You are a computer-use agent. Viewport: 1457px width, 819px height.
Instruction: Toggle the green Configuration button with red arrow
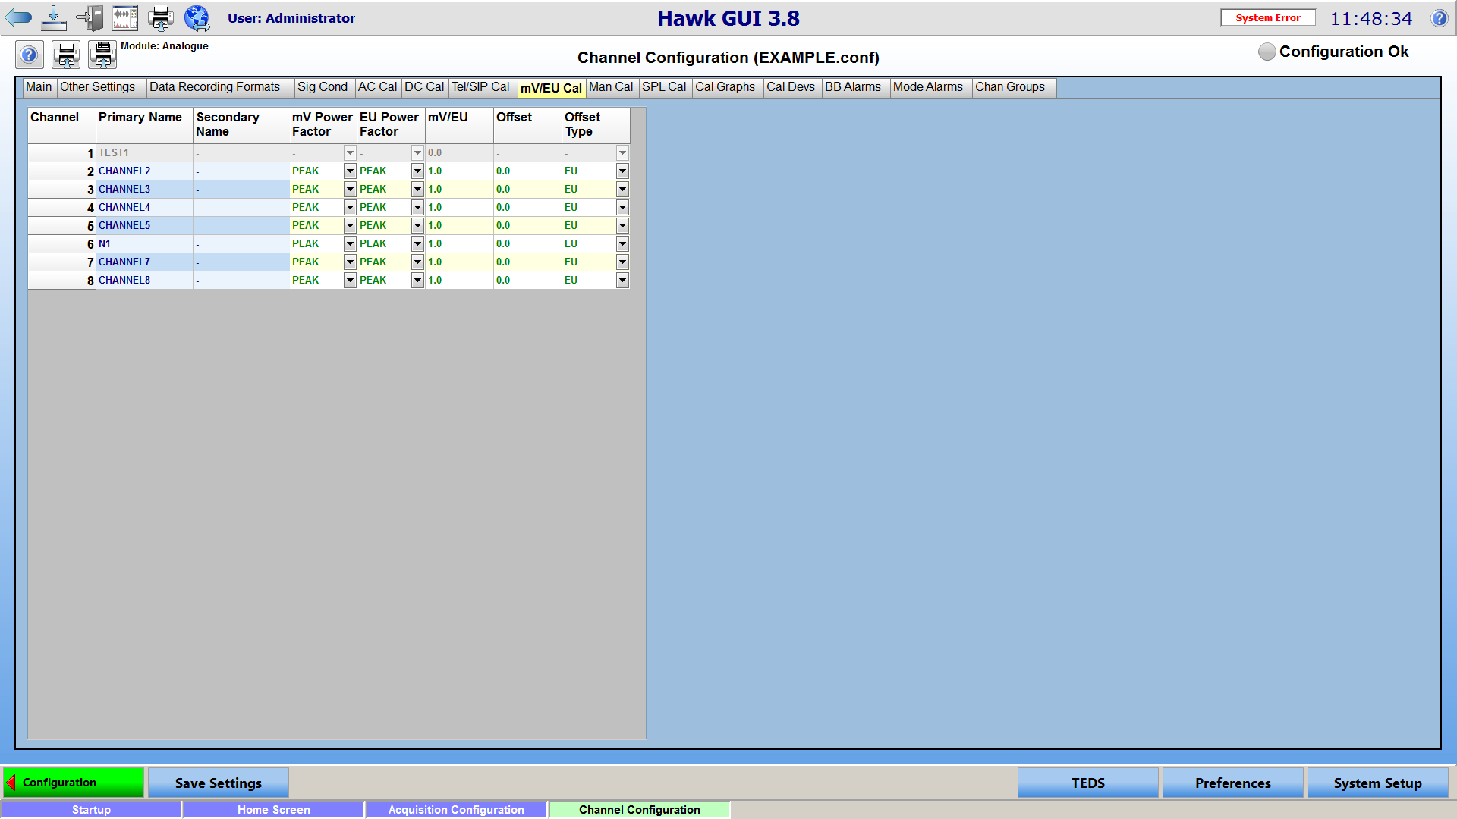point(74,783)
